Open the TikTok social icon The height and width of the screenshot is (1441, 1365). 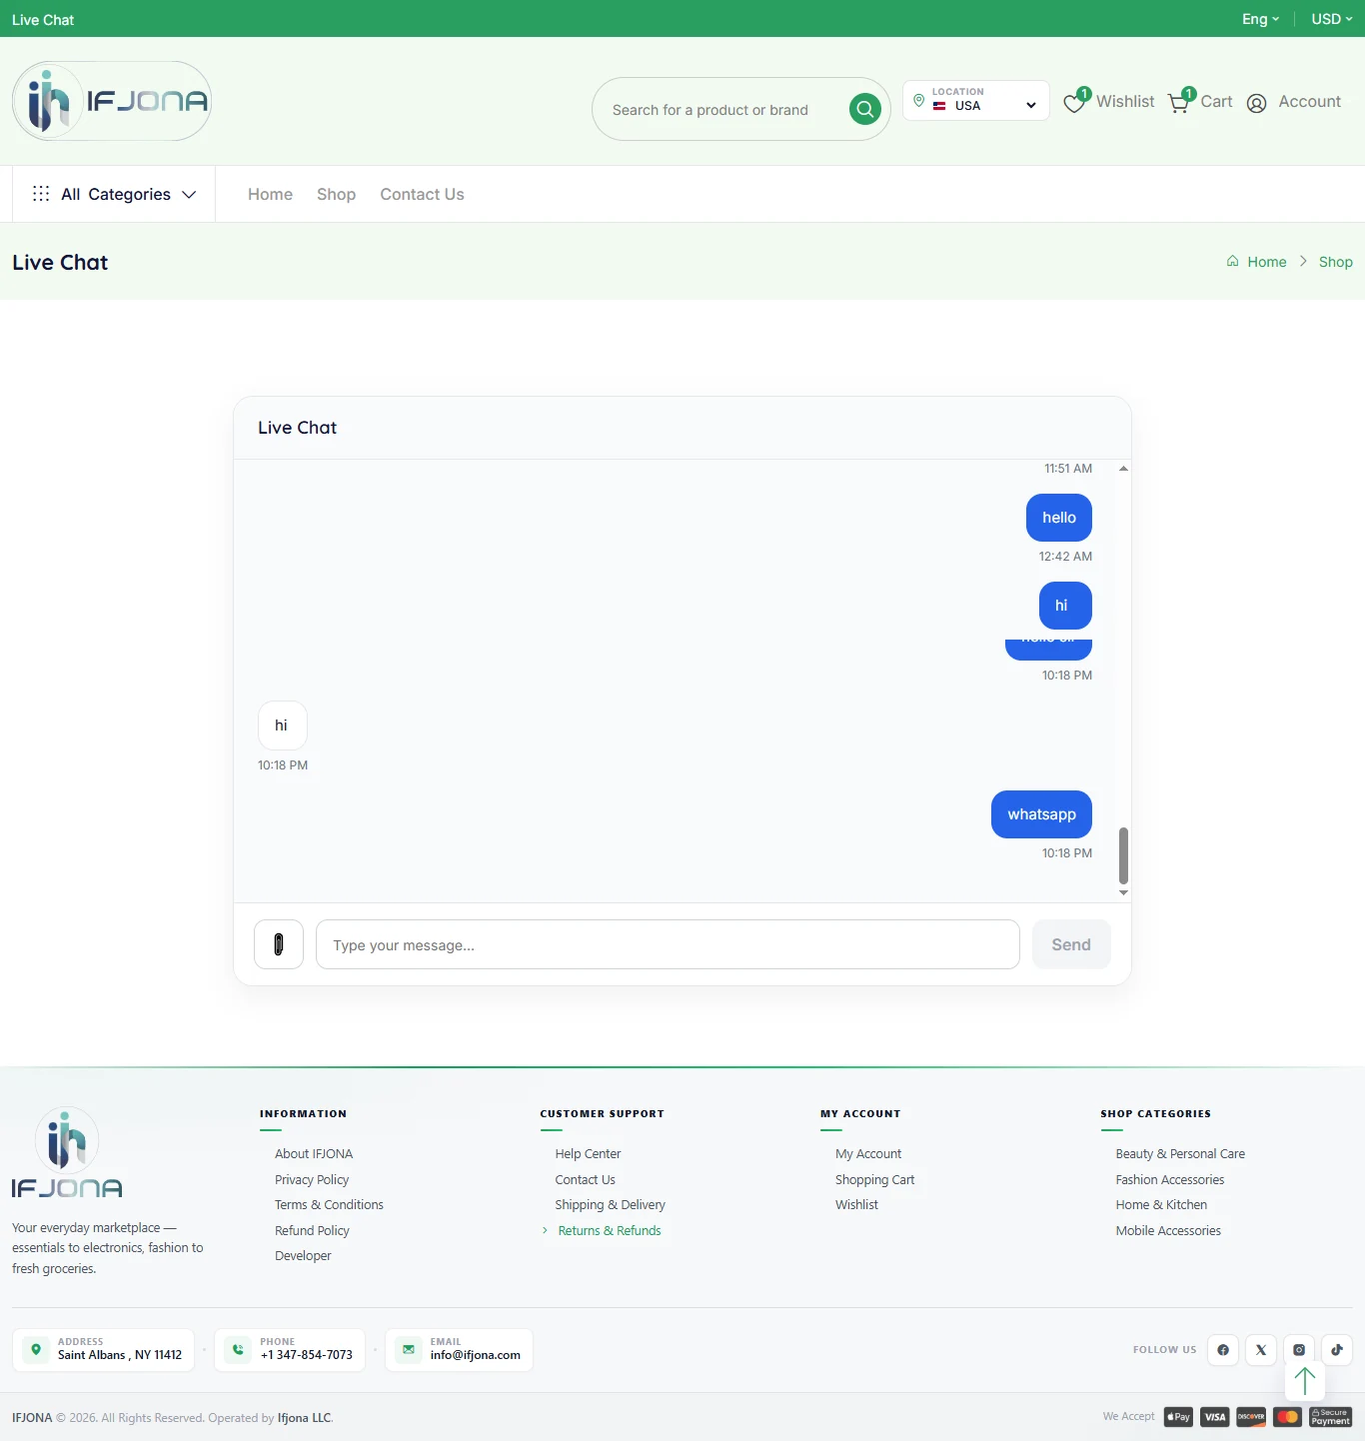point(1337,1350)
